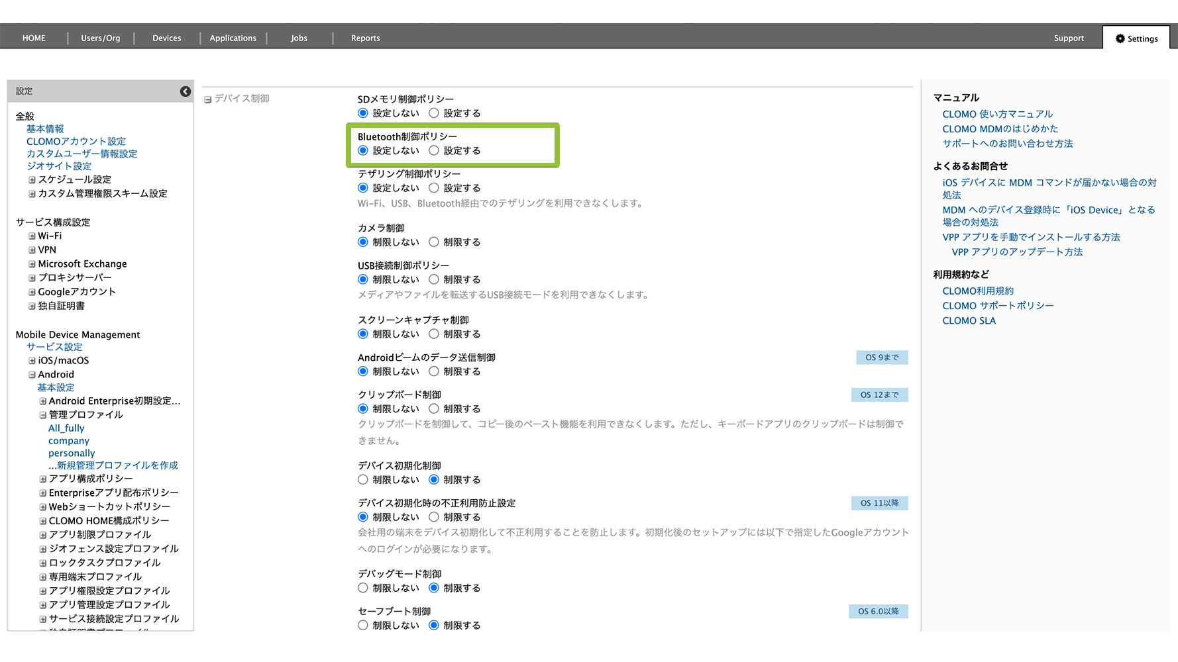1178x662 pixels.
Task: Expand the VPN tree node
Action: point(32,250)
